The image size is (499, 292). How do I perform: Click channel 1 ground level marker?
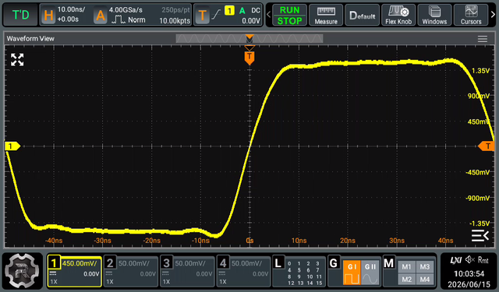tap(12, 146)
